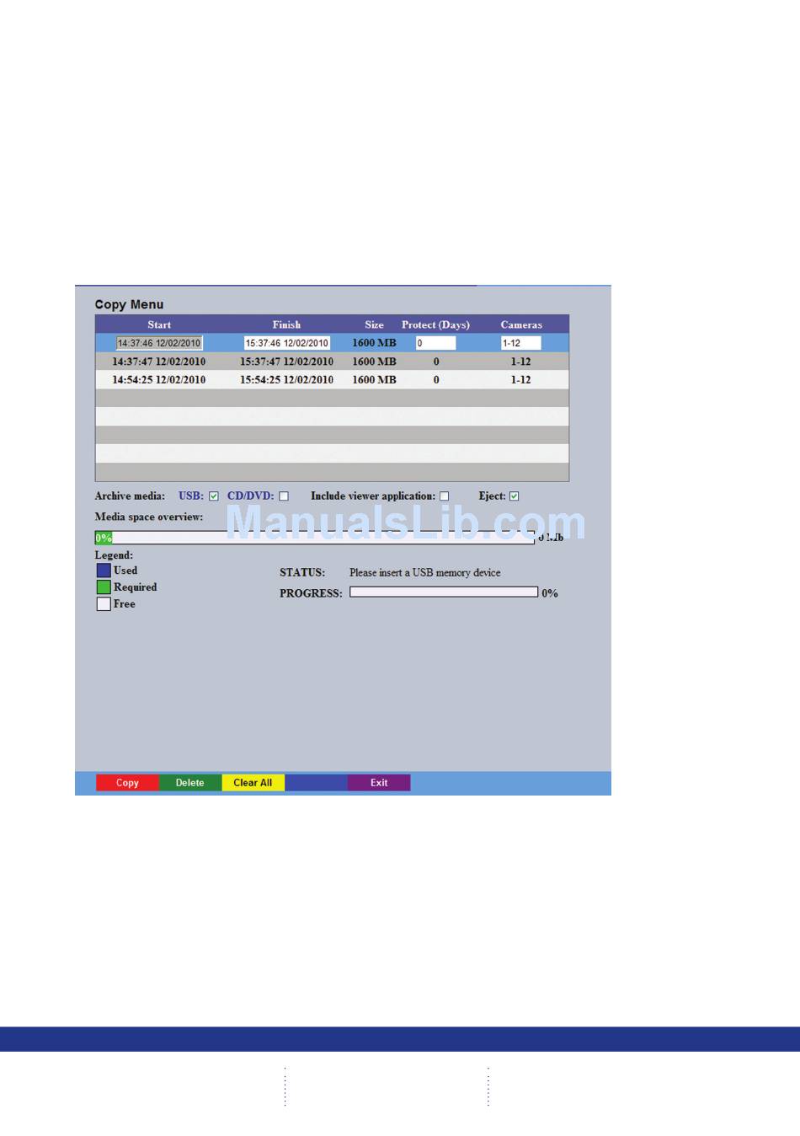Viewport: 800px width, 1136px height.
Task: Edit the Start time field 14:37:46 12/02/2010
Action: point(159,343)
